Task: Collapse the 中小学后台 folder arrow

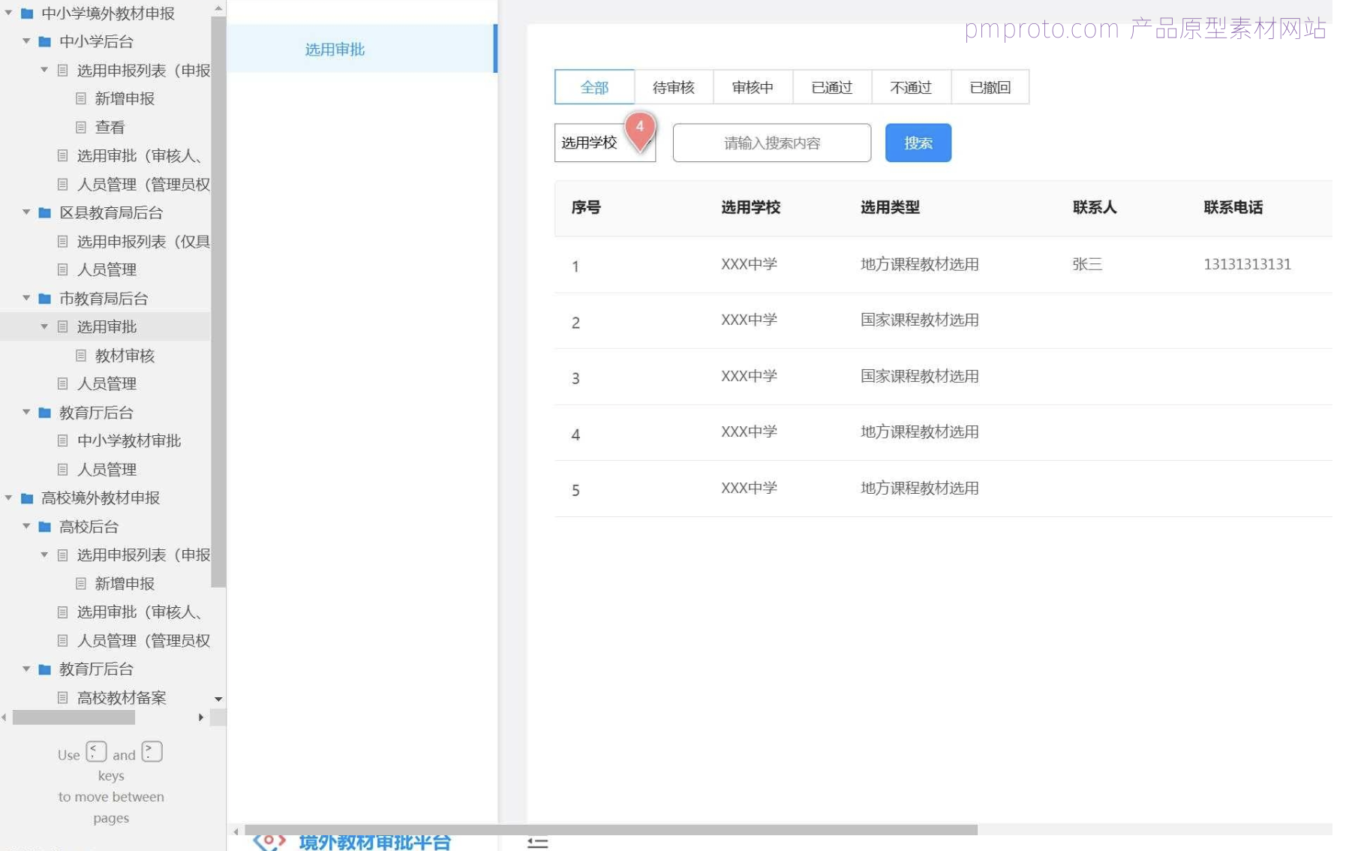Action: [x=26, y=41]
